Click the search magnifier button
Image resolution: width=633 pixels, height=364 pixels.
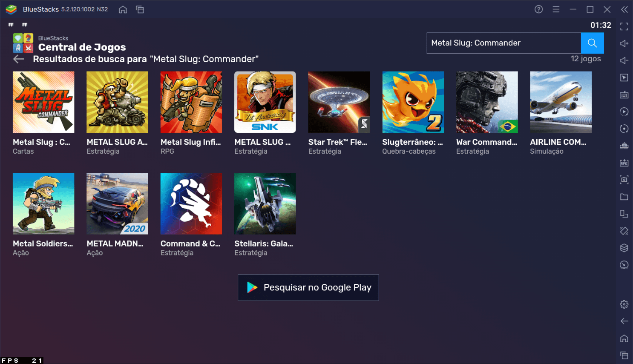point(592,43)
